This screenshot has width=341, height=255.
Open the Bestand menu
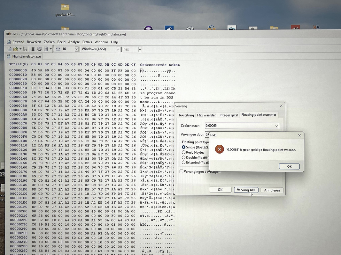click(18, 42)
